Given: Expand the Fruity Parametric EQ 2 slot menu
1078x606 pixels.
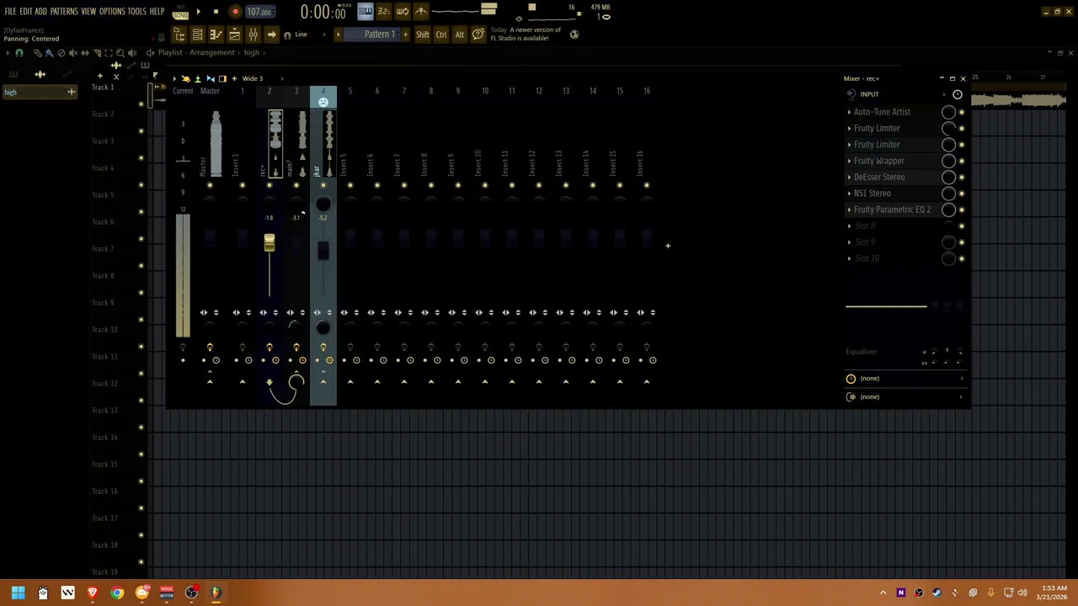Looking at the screenshot, I should 849,210.
